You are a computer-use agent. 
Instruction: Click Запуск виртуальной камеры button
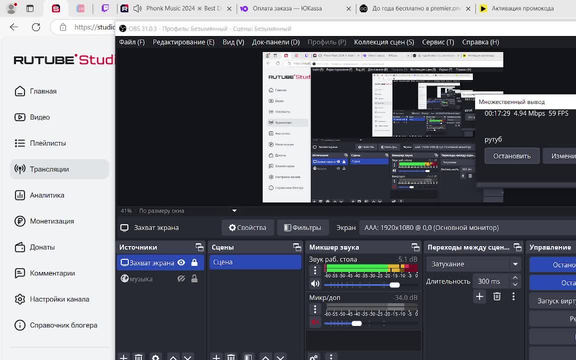pyautogui.click(x=553, y=301)
